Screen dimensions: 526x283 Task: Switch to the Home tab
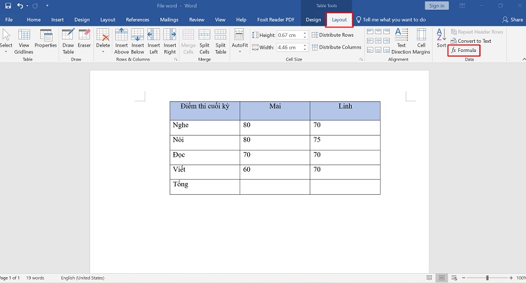click(34, 20)
